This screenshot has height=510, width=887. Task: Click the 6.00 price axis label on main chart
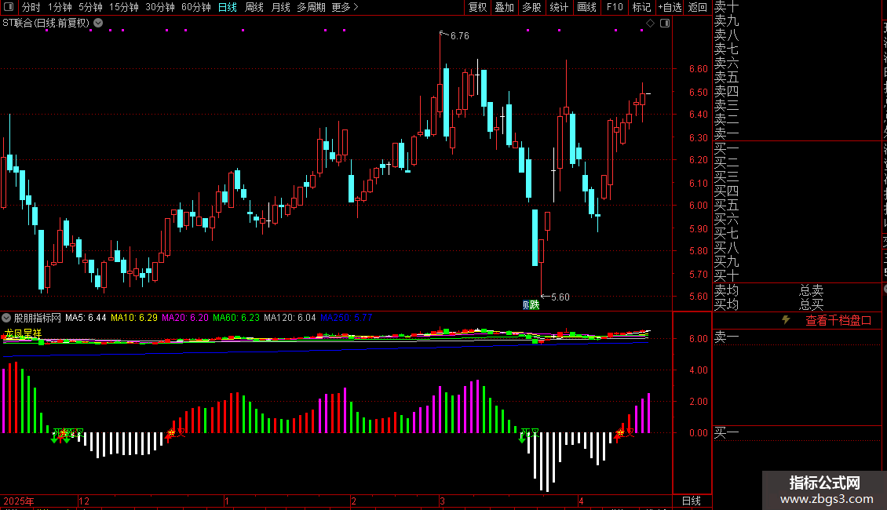(x=698, y=206)
